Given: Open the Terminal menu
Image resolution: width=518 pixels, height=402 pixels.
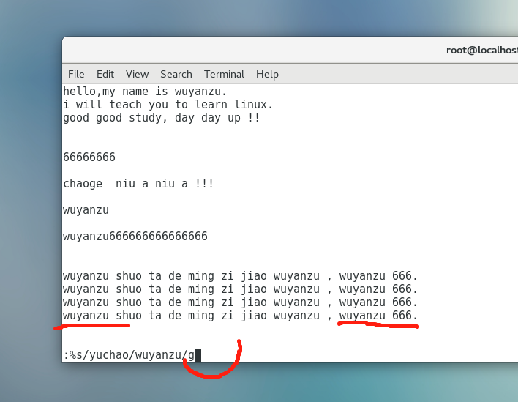Looking at the screenshot, I should (224, 74).
